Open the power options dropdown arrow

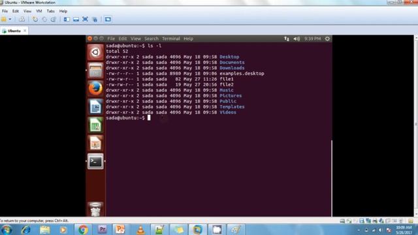(x=10, y=19)
